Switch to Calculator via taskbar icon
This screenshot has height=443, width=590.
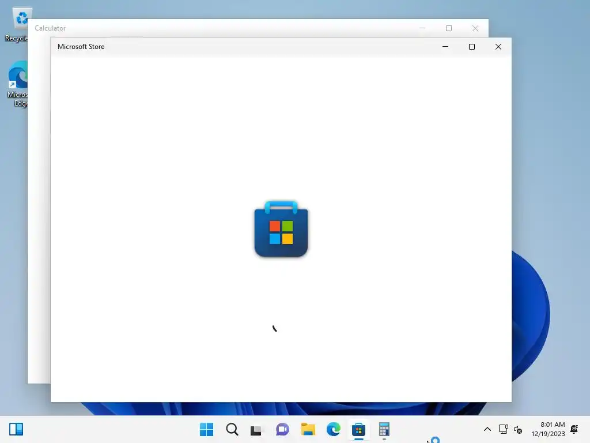384,429
